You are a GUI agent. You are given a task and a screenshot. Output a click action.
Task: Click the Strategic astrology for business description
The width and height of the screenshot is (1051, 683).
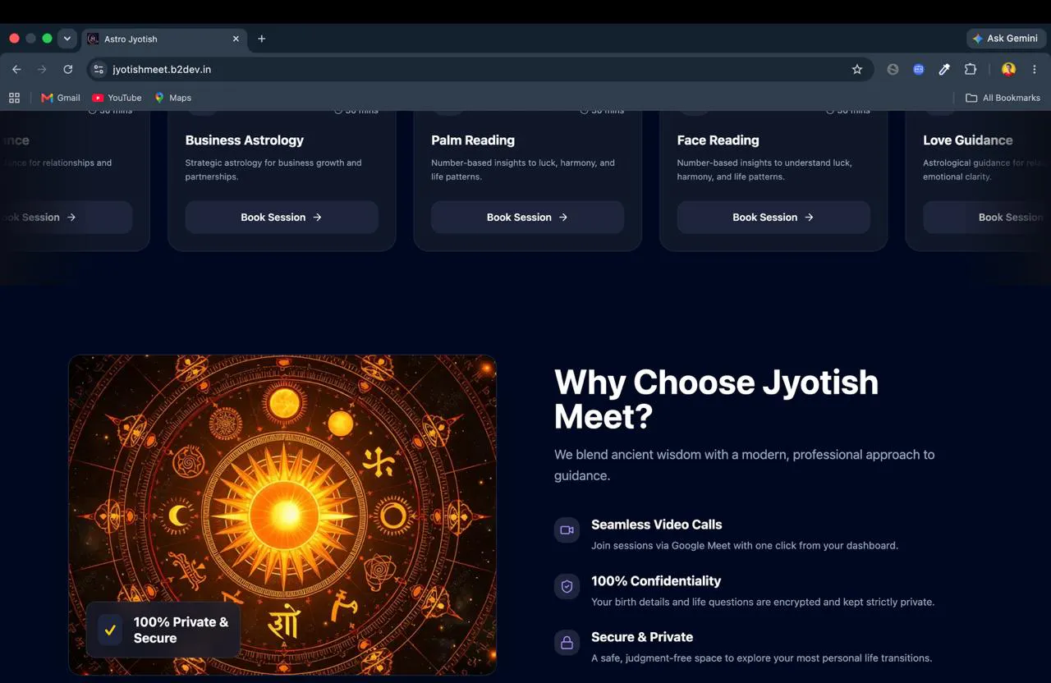[x=273, y=169]
